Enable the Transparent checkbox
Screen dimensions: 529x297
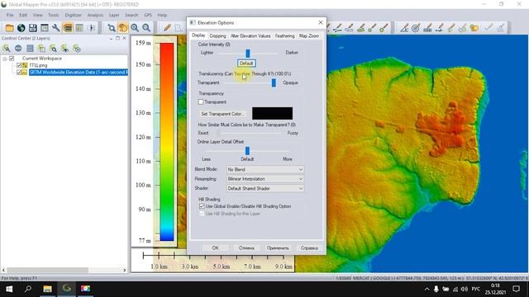coord(201,101)
